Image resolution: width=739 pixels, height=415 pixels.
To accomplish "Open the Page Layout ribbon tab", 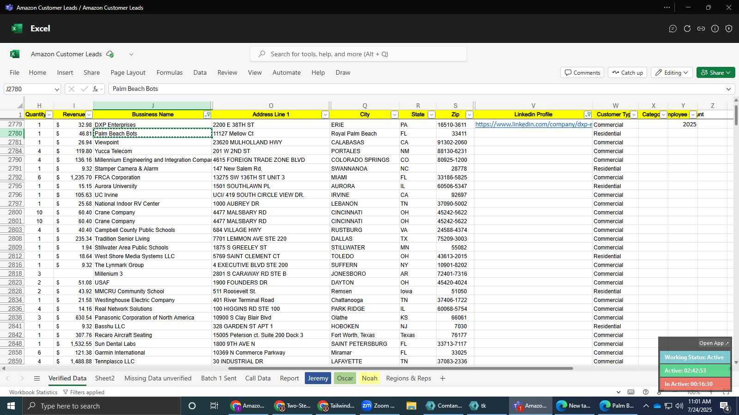I will coord(128,72).
